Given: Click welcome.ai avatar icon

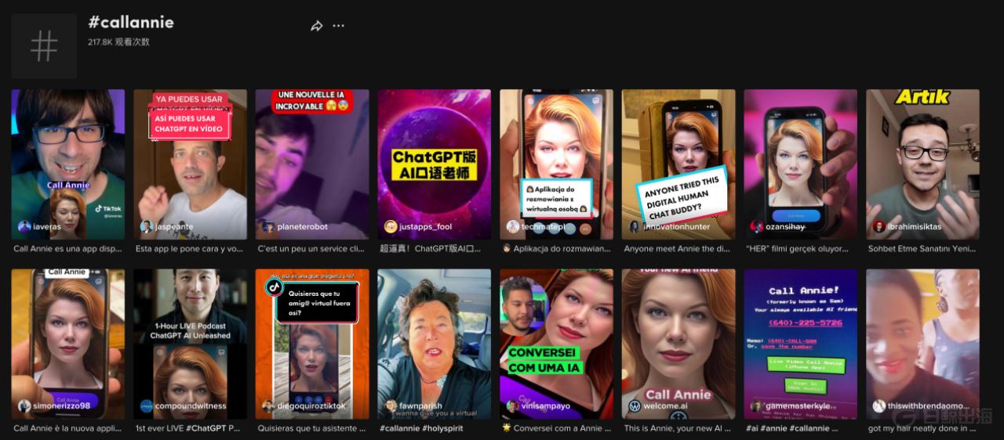Looking at the screenshot, I should pos(635,406).
